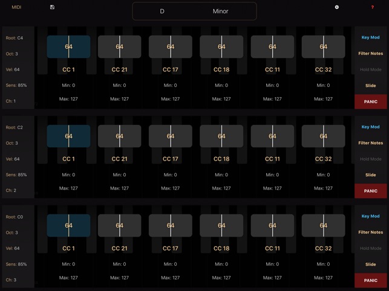Toggle Key Mod in the channel 1 row

pos(370,37)
